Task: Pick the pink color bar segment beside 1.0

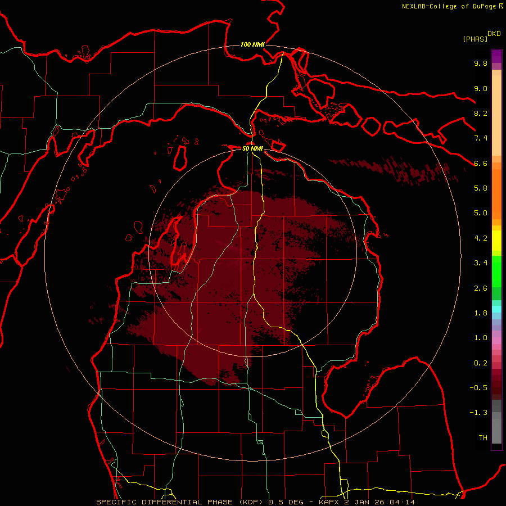Action: coord(496,341)
